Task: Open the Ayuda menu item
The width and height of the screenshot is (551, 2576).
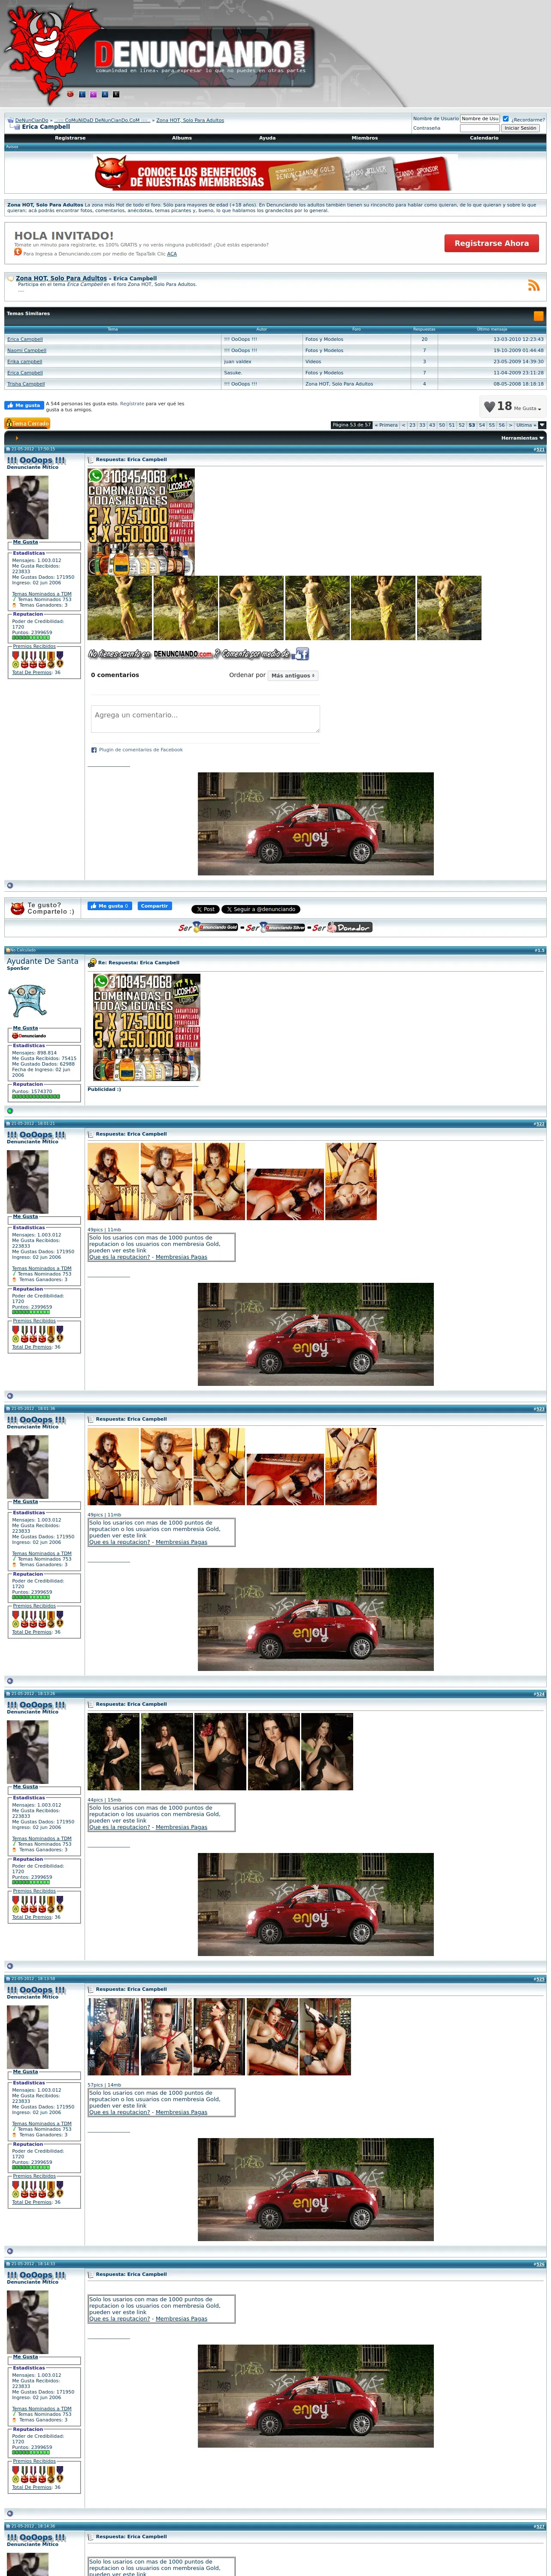Action: (x=267, y=138)
